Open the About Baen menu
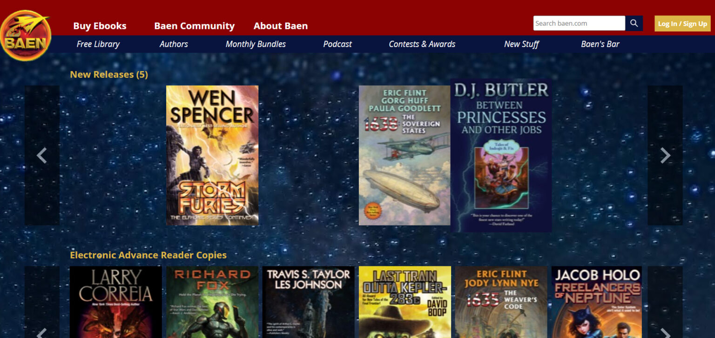This screenshot has width=715, height=338. [x=280, y=26]
